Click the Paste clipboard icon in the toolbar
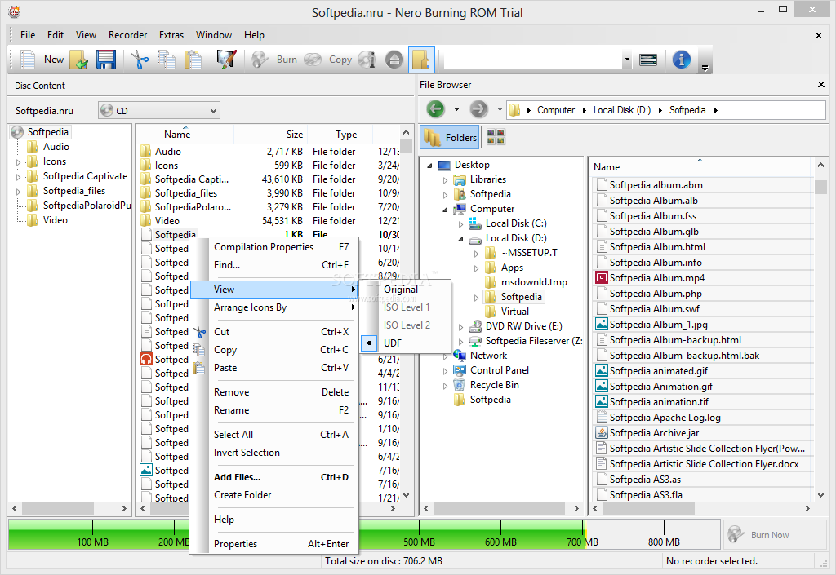The width and height of the screenshot is (836, 575). pos(193,59)
